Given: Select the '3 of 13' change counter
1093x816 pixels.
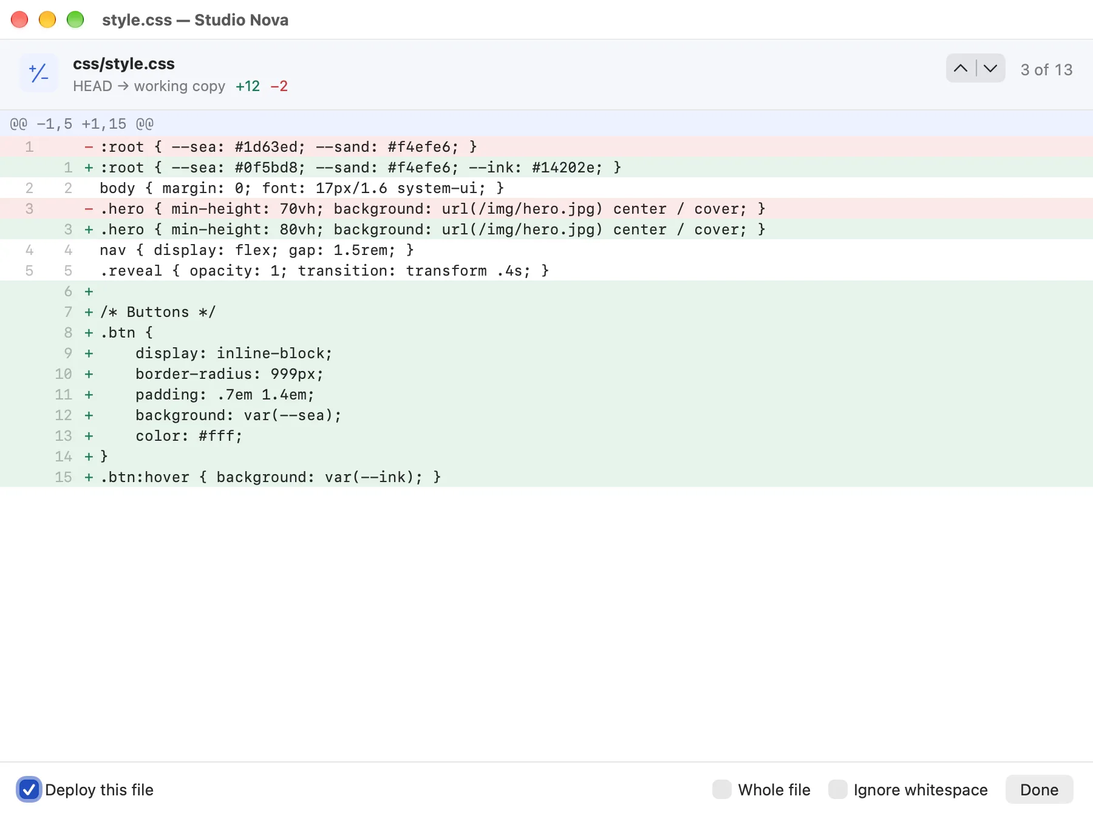Looking at the screenshot, I should click(1046, 70).
